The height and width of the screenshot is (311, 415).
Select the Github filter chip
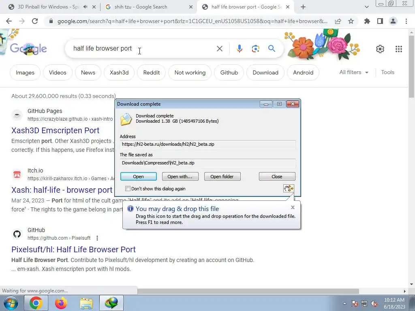(x=229, y=72)
